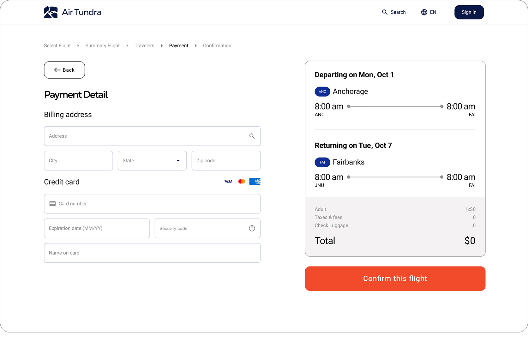This screenshot has width=528, height=341.
Task: Select the Payment breadcrumb step
Action: click(x=178, y=46)
